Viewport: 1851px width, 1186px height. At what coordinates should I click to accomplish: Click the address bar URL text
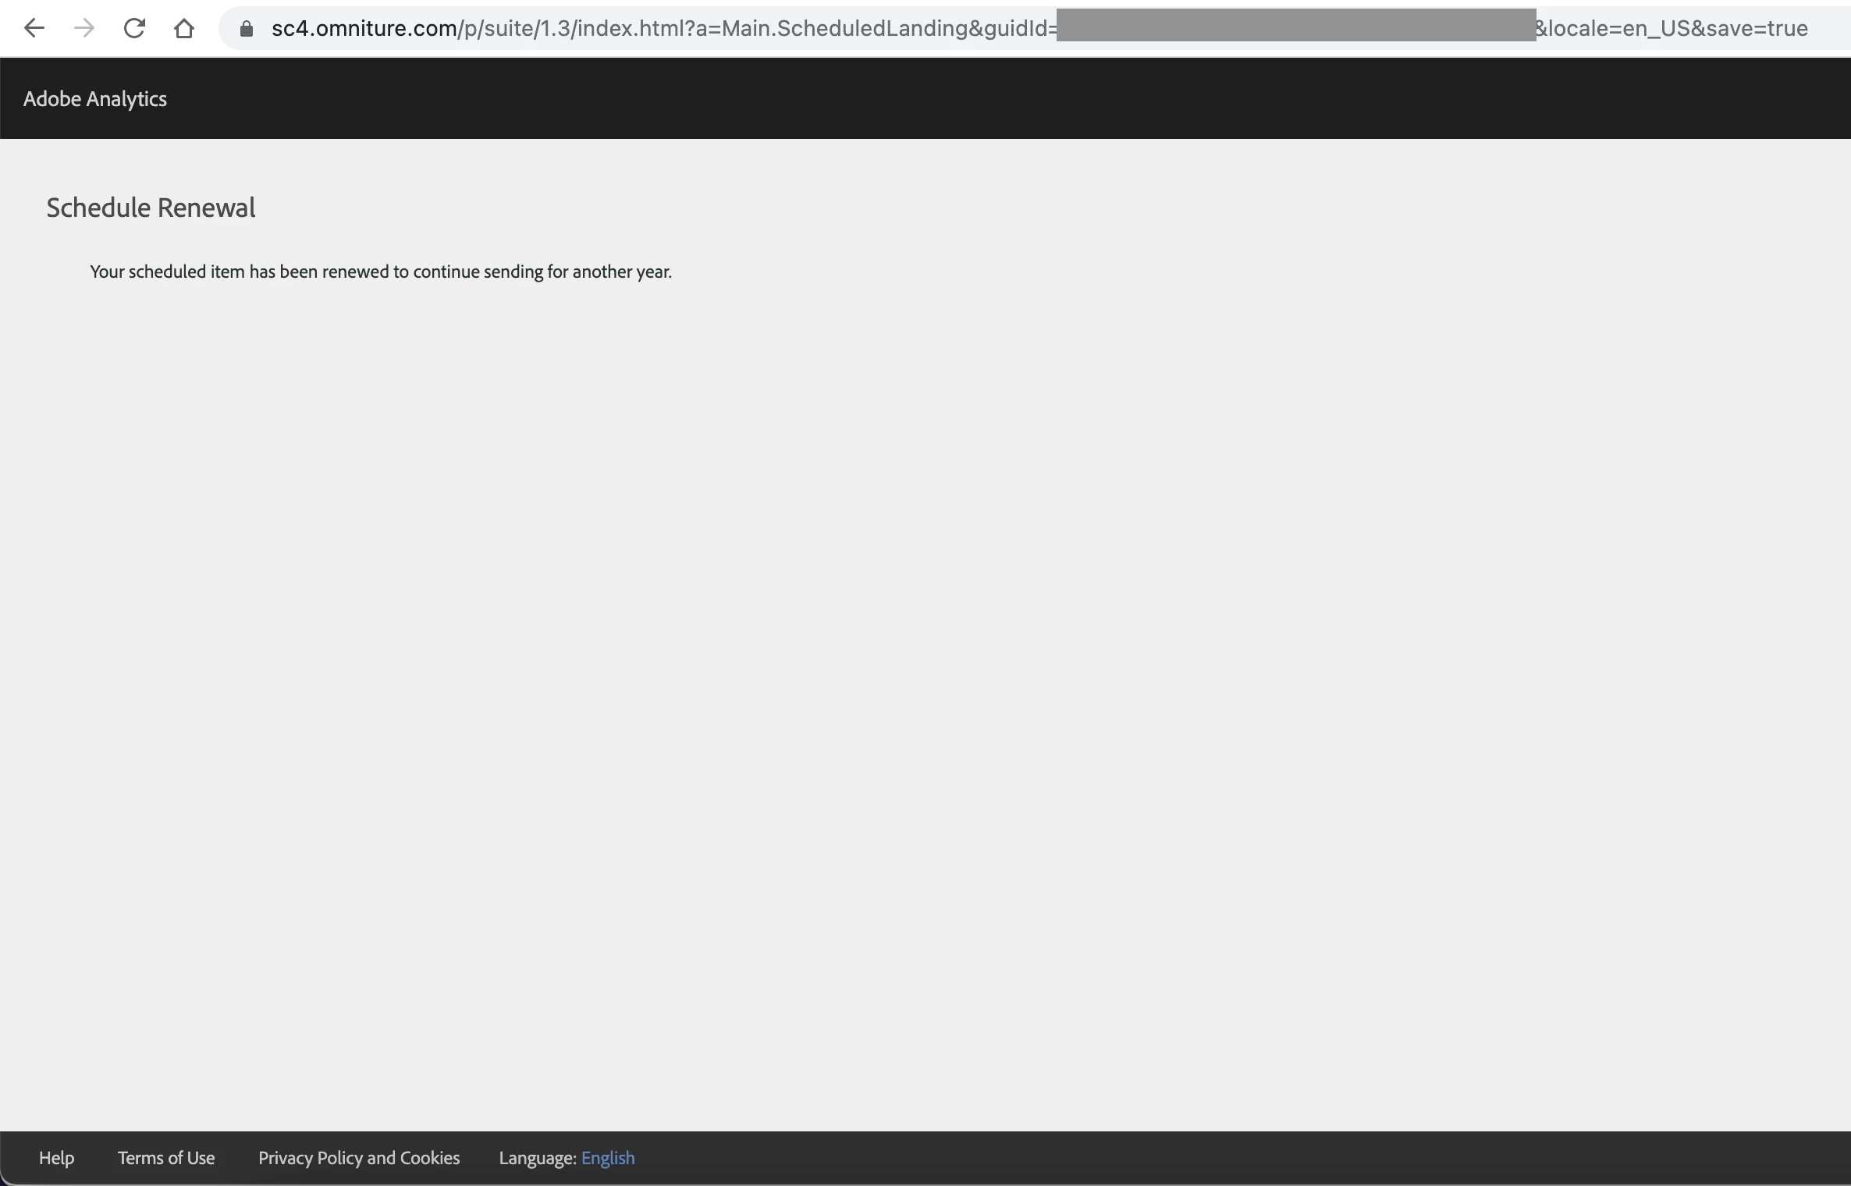click(x=663, y=29)
